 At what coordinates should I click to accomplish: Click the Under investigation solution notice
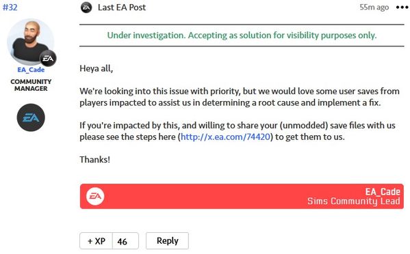[242, 36]
